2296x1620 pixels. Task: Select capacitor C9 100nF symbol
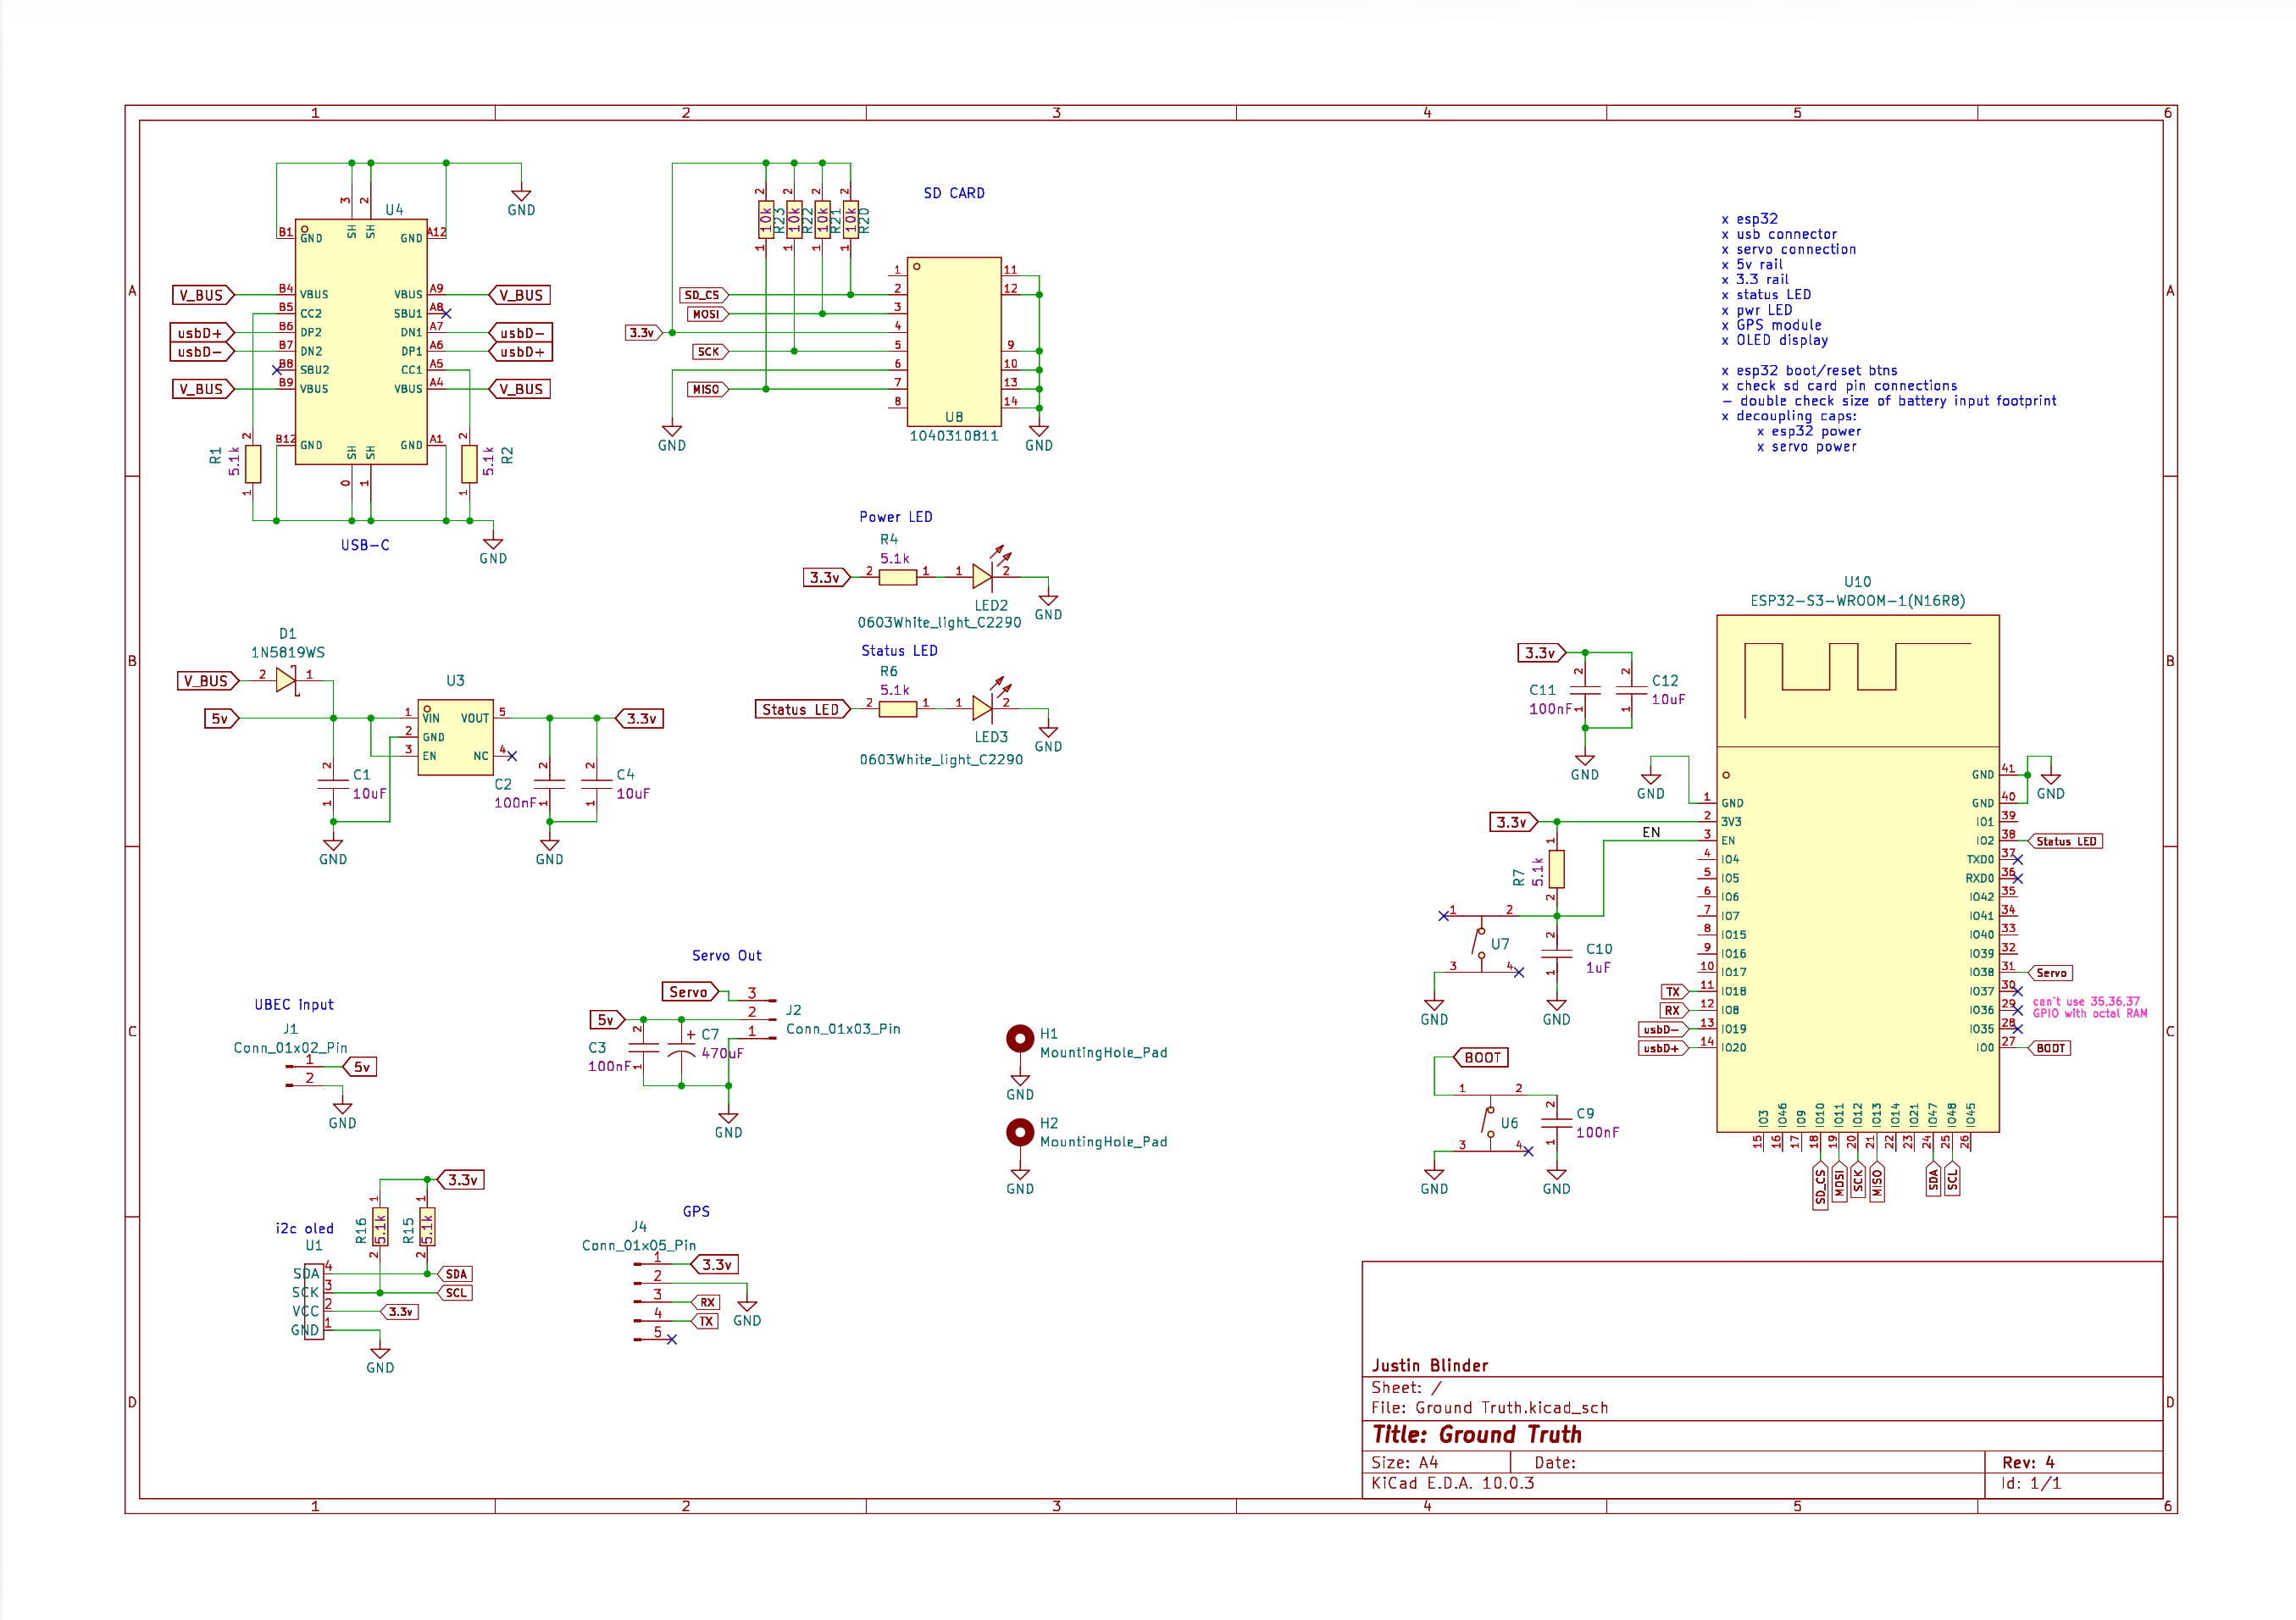1556,1122
